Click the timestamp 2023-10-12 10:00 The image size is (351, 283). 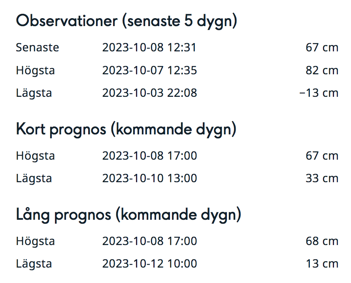[149, 264]
